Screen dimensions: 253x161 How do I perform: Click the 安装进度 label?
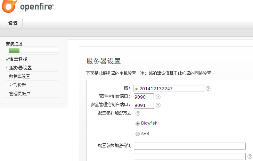pyautogui.click(x=14, y=44)
